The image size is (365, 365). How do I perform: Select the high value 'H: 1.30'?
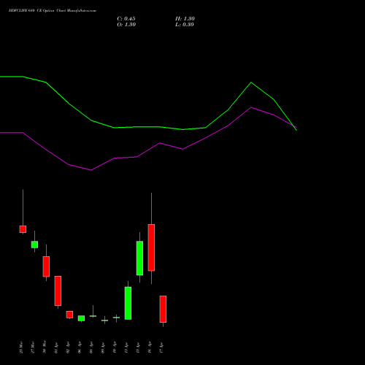point(185,19)
